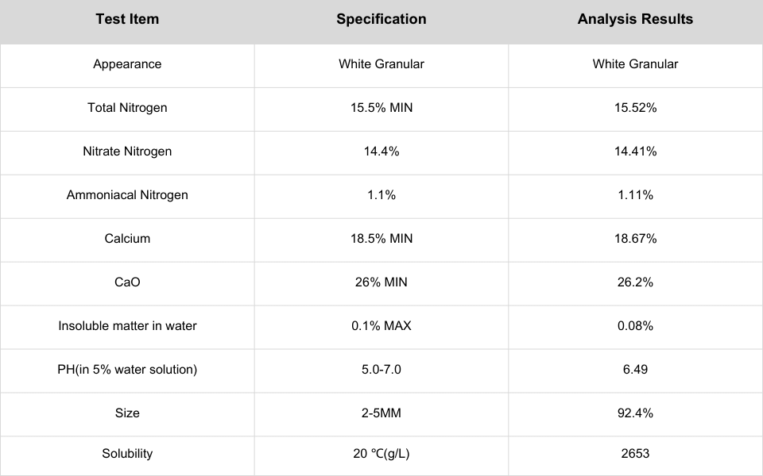Select the Calcium row label
763x476 pixels.
tap(127, 239)
